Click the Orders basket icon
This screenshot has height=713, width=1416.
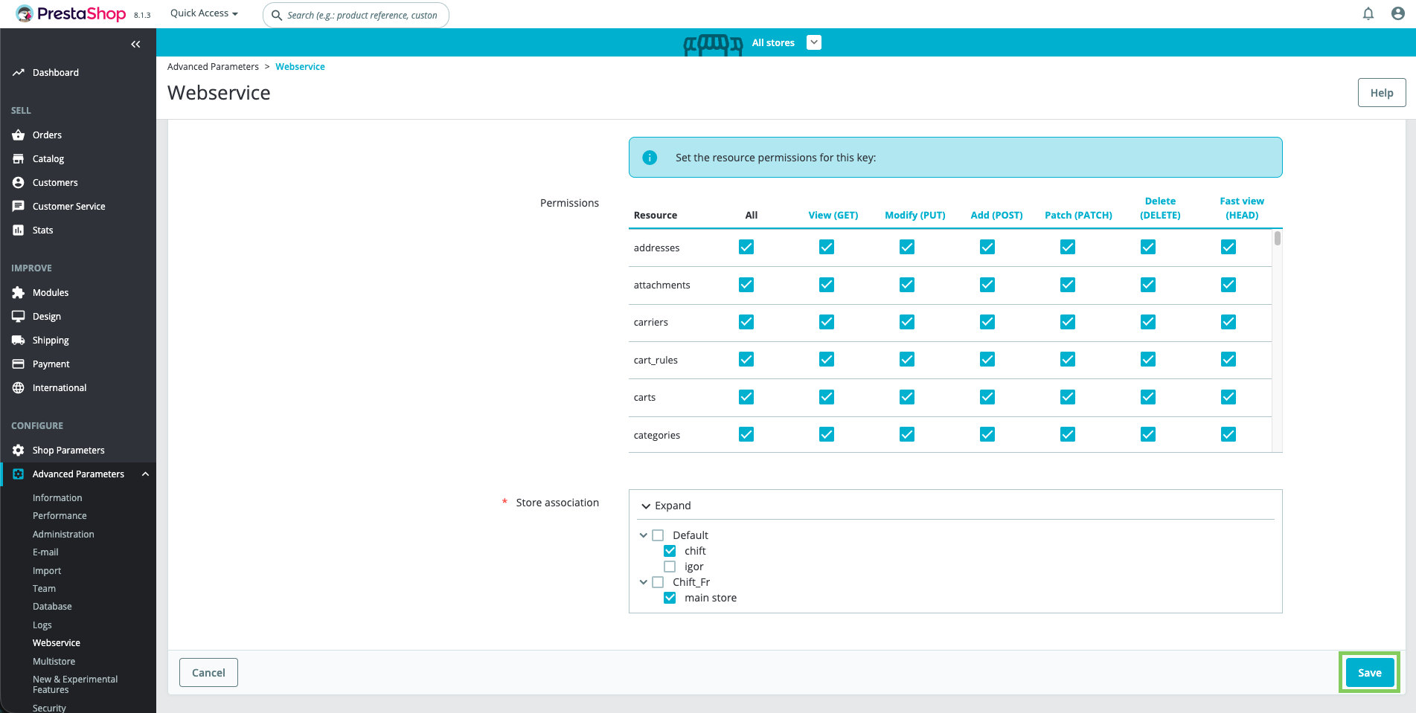pos(19,135)
